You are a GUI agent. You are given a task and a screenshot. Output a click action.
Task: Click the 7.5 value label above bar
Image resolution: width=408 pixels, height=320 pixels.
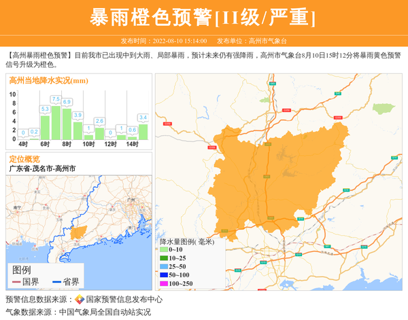coord(56,100)
